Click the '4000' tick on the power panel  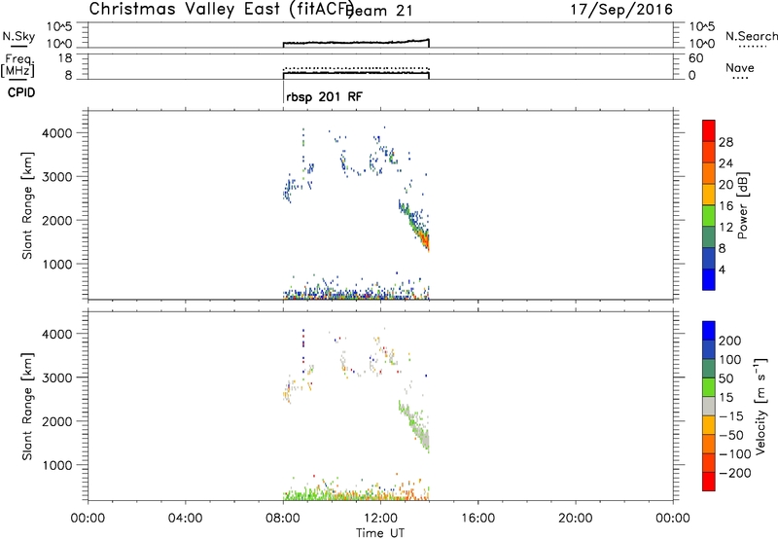point(56,133)
